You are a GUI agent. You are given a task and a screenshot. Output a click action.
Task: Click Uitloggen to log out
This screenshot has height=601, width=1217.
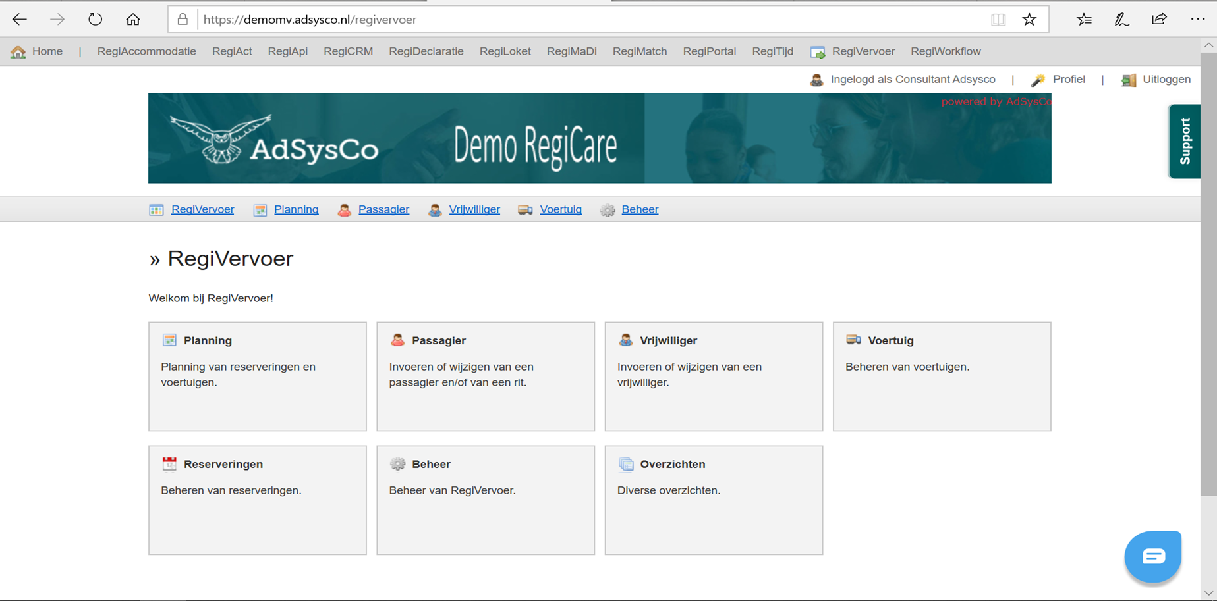coord(1166,79)
